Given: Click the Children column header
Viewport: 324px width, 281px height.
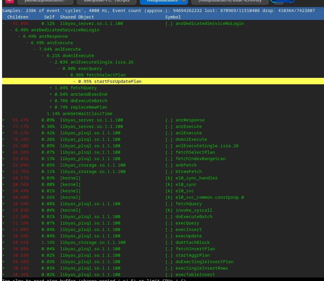Looking at the screenshot, I should pyautogui.click(x=18, y=17).
